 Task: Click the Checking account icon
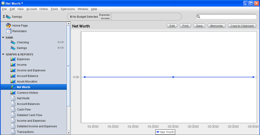pyautogui.click(x=13, y=43)
